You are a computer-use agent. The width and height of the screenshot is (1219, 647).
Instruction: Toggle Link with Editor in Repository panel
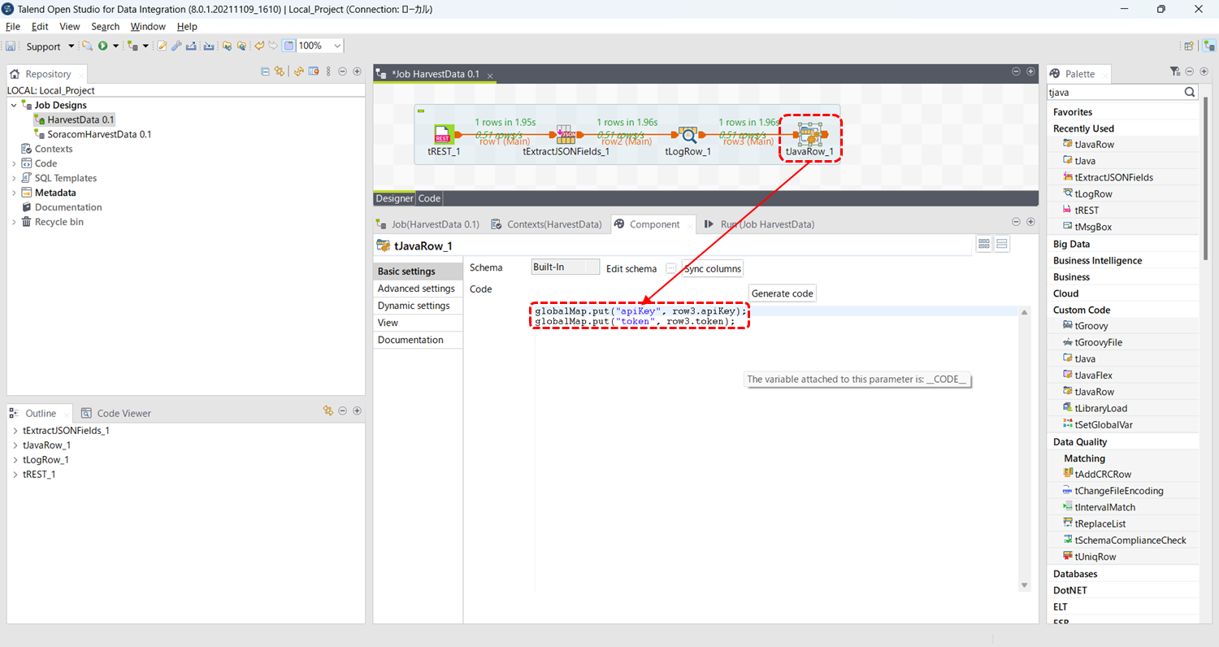pyautogui.click(x=280, y=72)
